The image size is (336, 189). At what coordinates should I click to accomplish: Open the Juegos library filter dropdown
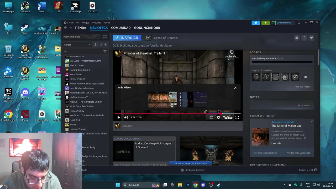click(x=77, y=45)
